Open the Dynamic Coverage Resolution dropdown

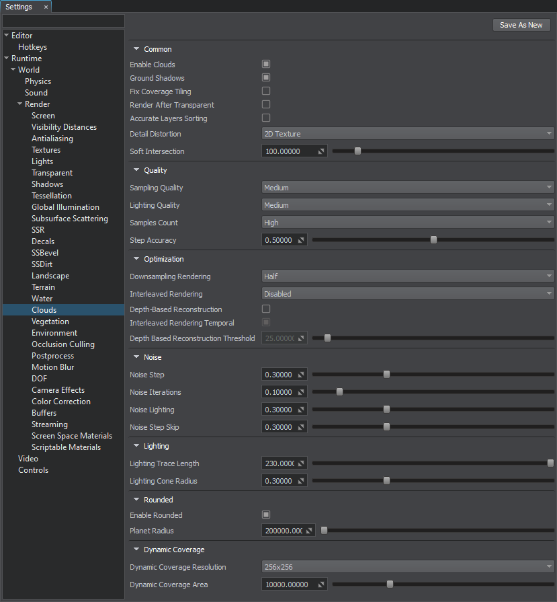[408, 566]
